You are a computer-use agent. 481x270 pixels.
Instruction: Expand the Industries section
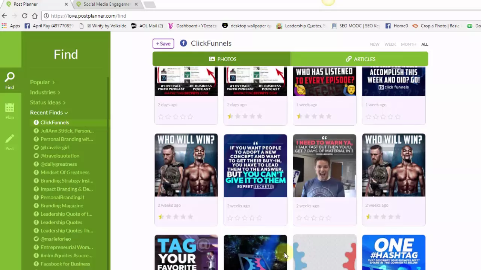click(45, 92)
